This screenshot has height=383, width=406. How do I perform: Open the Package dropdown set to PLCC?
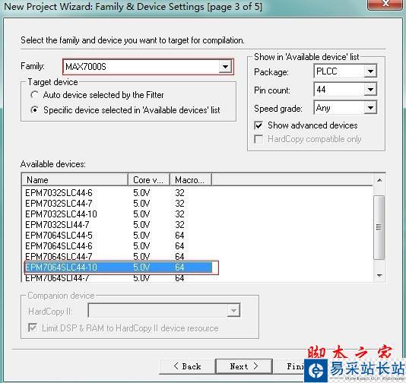point(345,71)
